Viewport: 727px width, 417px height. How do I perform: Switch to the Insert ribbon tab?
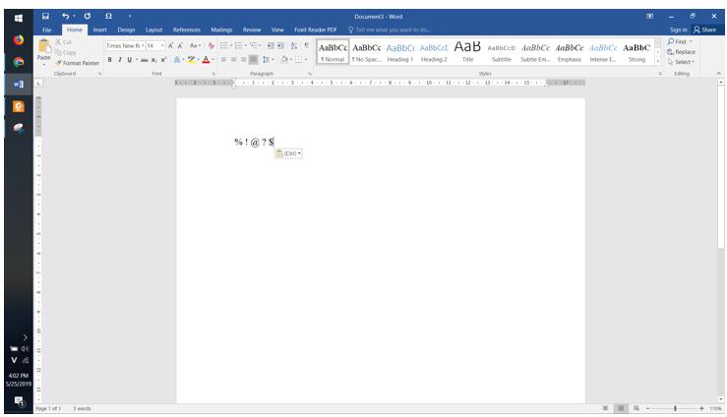[x=99, y=30]
